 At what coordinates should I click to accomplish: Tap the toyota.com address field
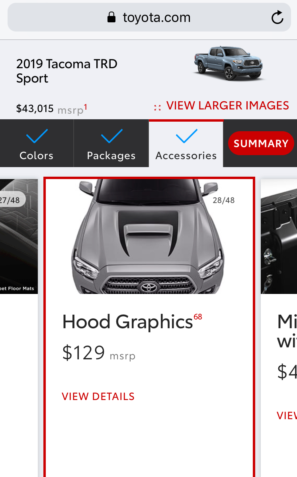[149, 17]
